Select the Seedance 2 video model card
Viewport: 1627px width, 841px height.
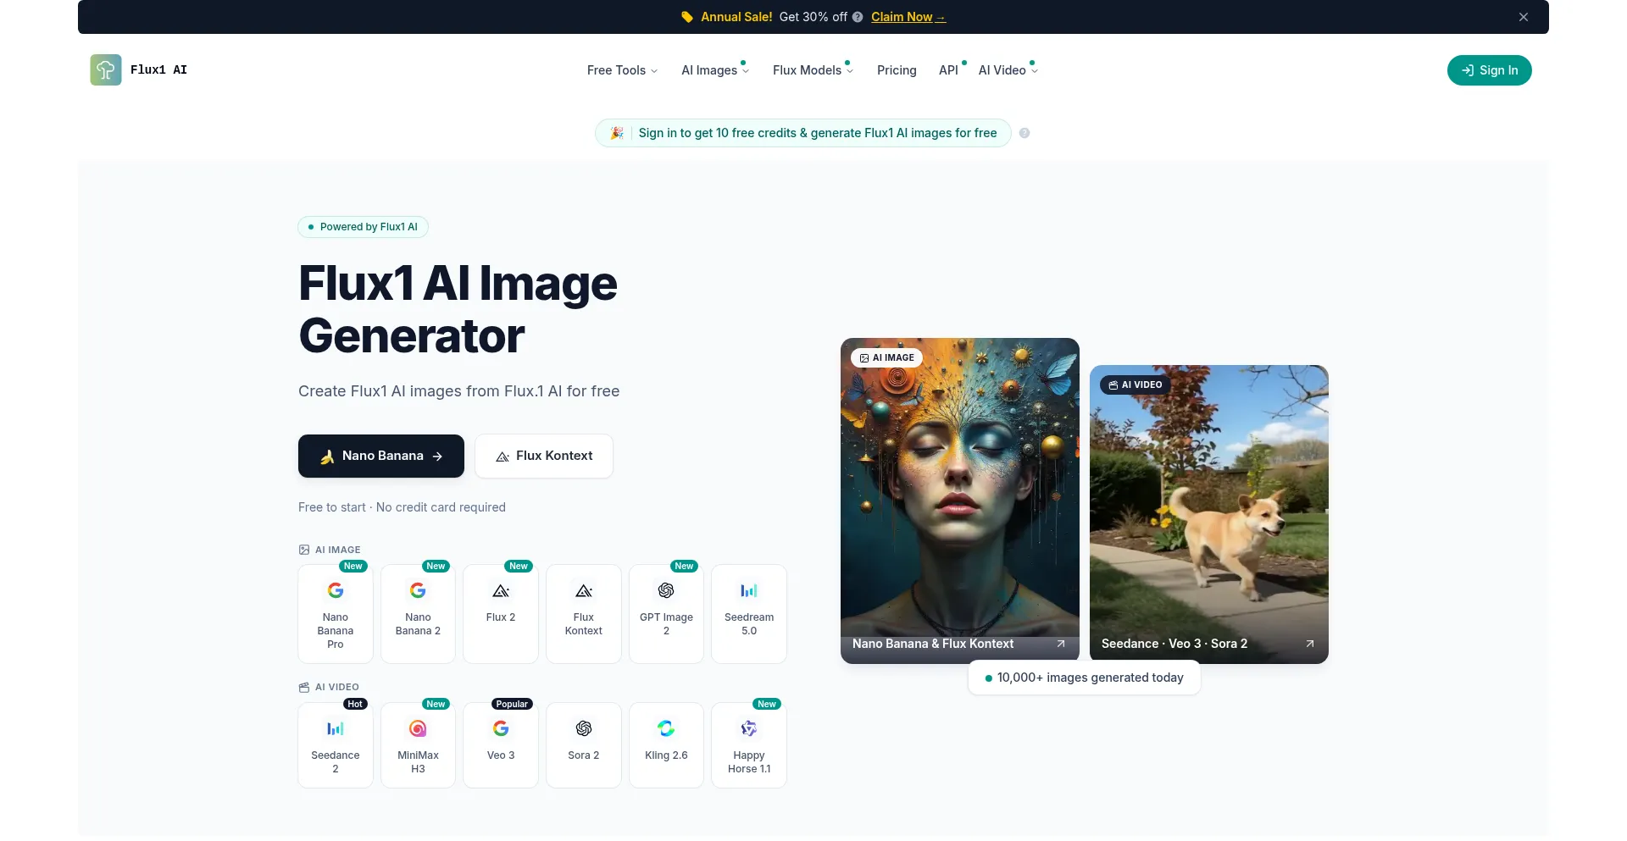click(336, 745)
